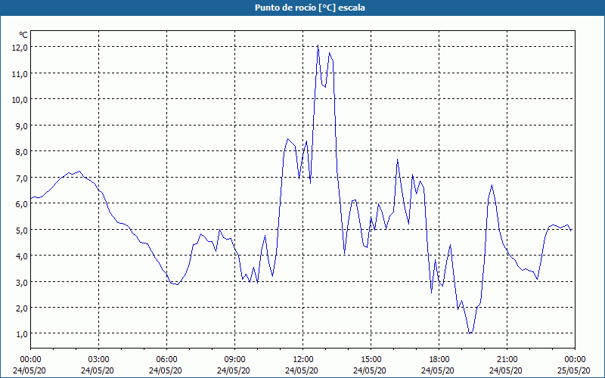Viewport: 605px width, 378px height.
Task: Click the 18:00 time label
Action: (439, 360)
